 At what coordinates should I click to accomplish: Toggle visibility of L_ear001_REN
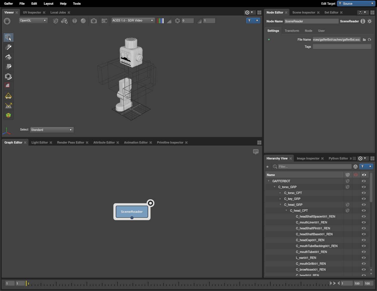364,258
